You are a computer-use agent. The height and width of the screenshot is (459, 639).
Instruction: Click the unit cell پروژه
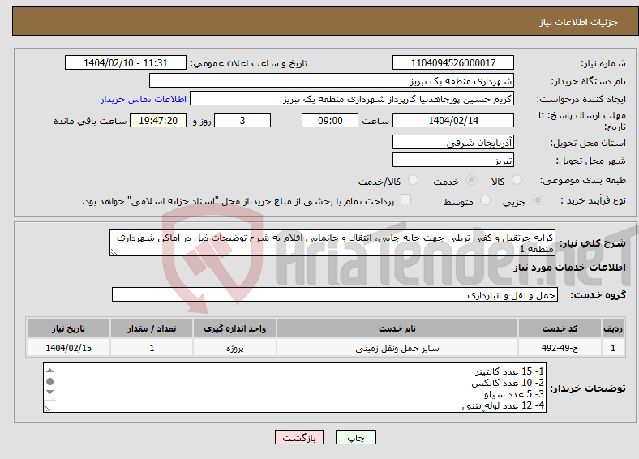point(234,348)
